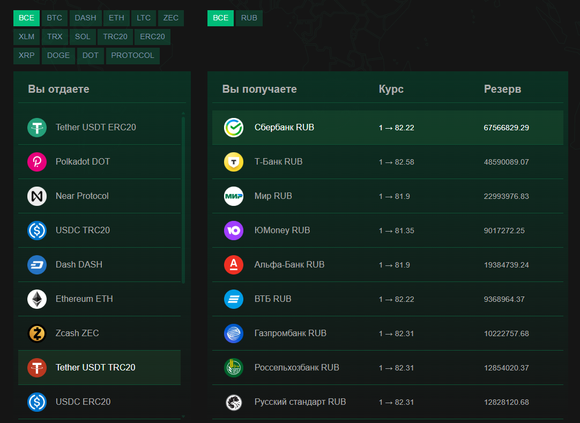Enable the RUB receive filter
This screenshot has width=580, height=423.
[x=249, y=18]
